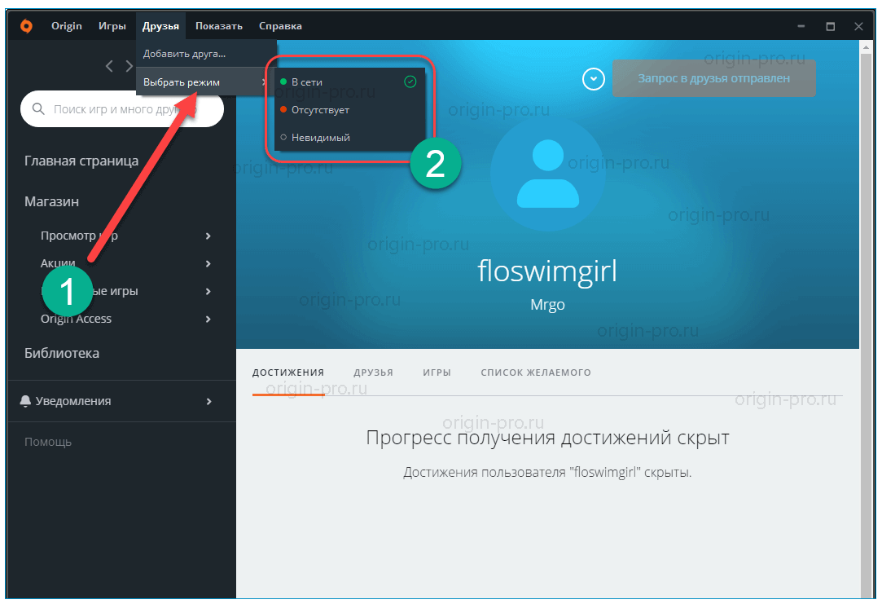Click the notifications bell icon
This screenshot has width=882, height=604.
pos(25,401)
